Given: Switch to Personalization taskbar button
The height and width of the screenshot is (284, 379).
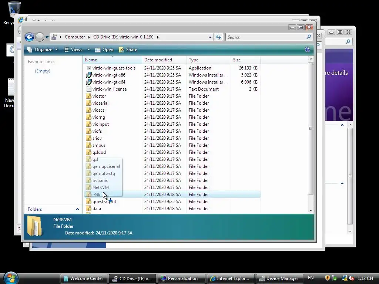Looking at the screenshot, I should (181, 278).
